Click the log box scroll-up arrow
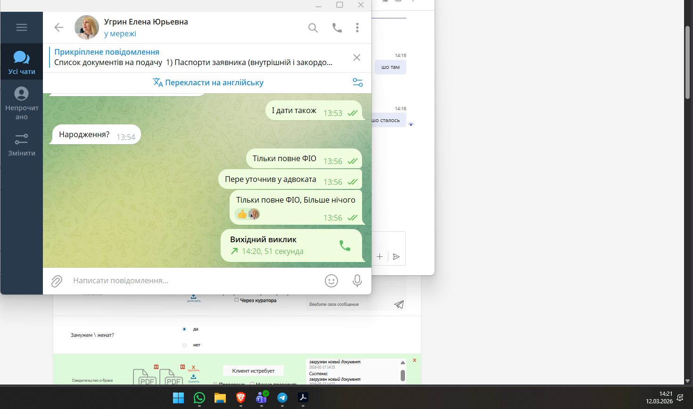This screenshot has width=693, height=409. tap(403, 362)
